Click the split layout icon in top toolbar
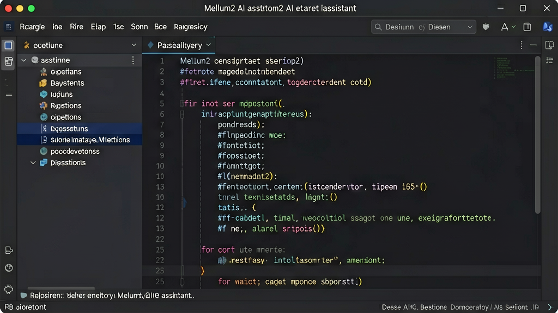 coord(527,27)
